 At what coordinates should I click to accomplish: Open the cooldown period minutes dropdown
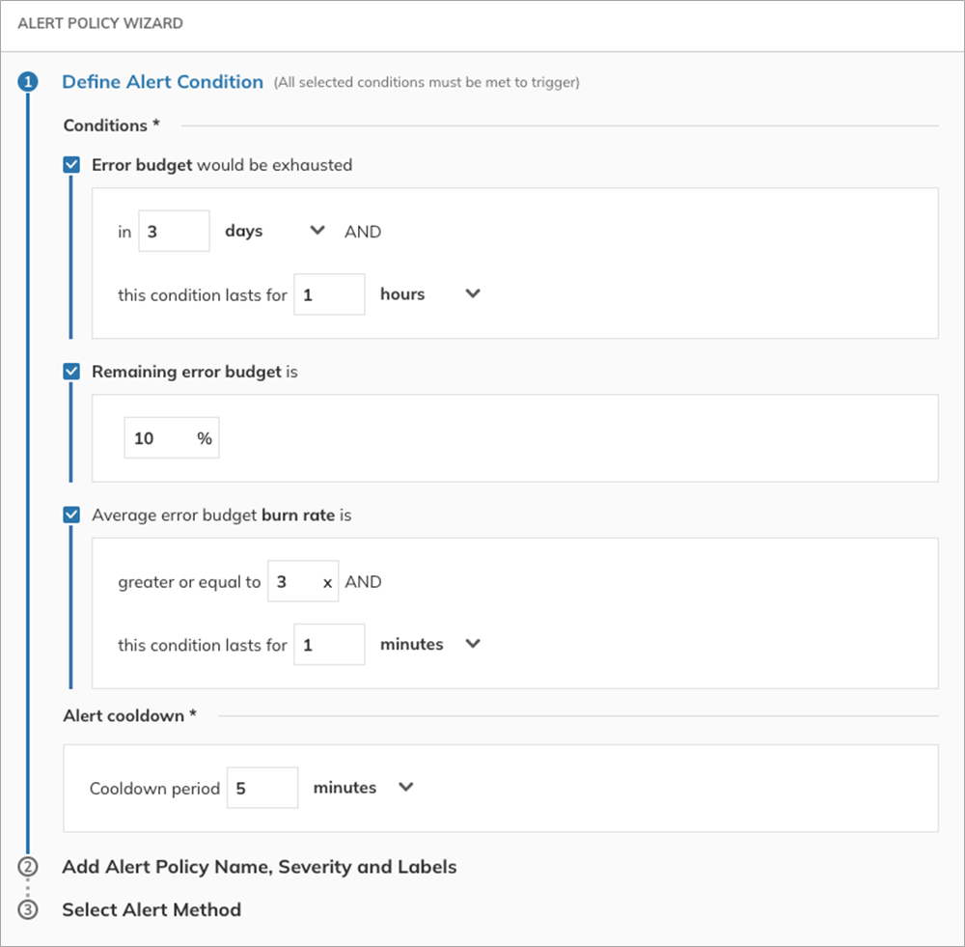pyautogui.click(x=363, y=788)
